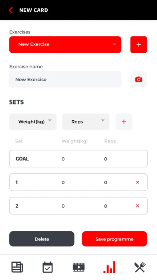Remove set 1 with red X
157x280 pixels.
click(137, 182)
